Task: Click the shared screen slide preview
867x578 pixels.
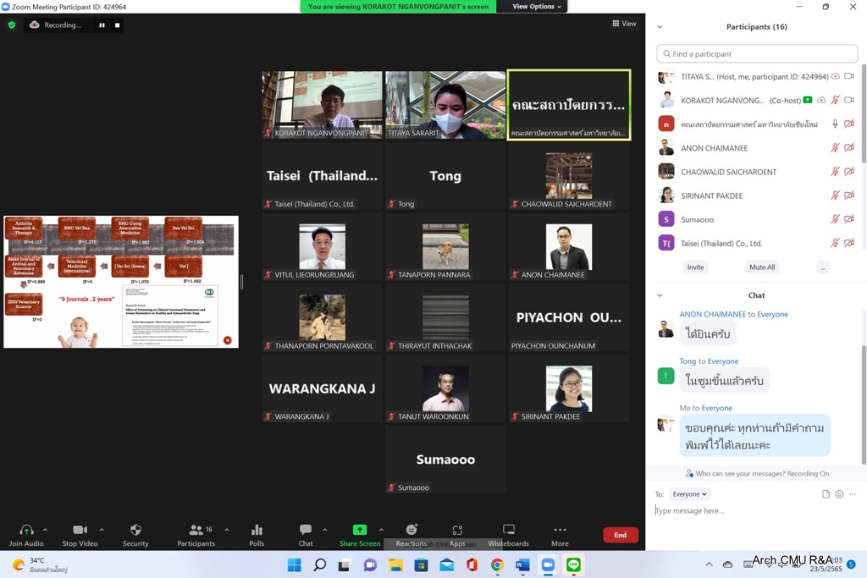Action: tap(121, 282)
